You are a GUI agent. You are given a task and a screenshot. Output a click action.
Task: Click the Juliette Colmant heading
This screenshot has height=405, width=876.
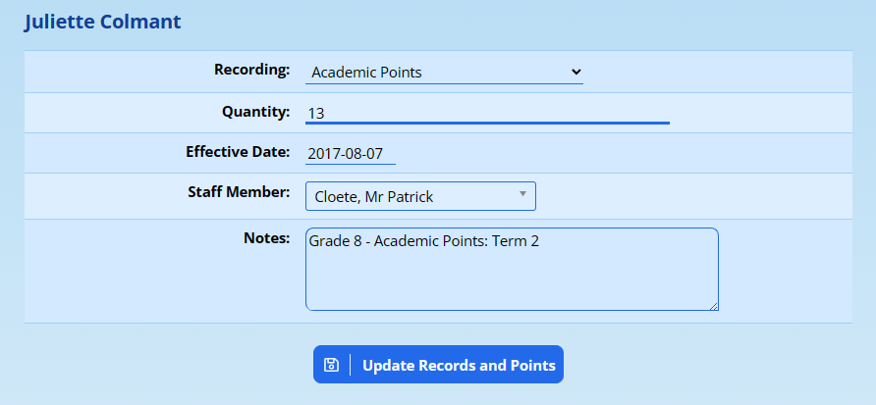pos(102,21)
